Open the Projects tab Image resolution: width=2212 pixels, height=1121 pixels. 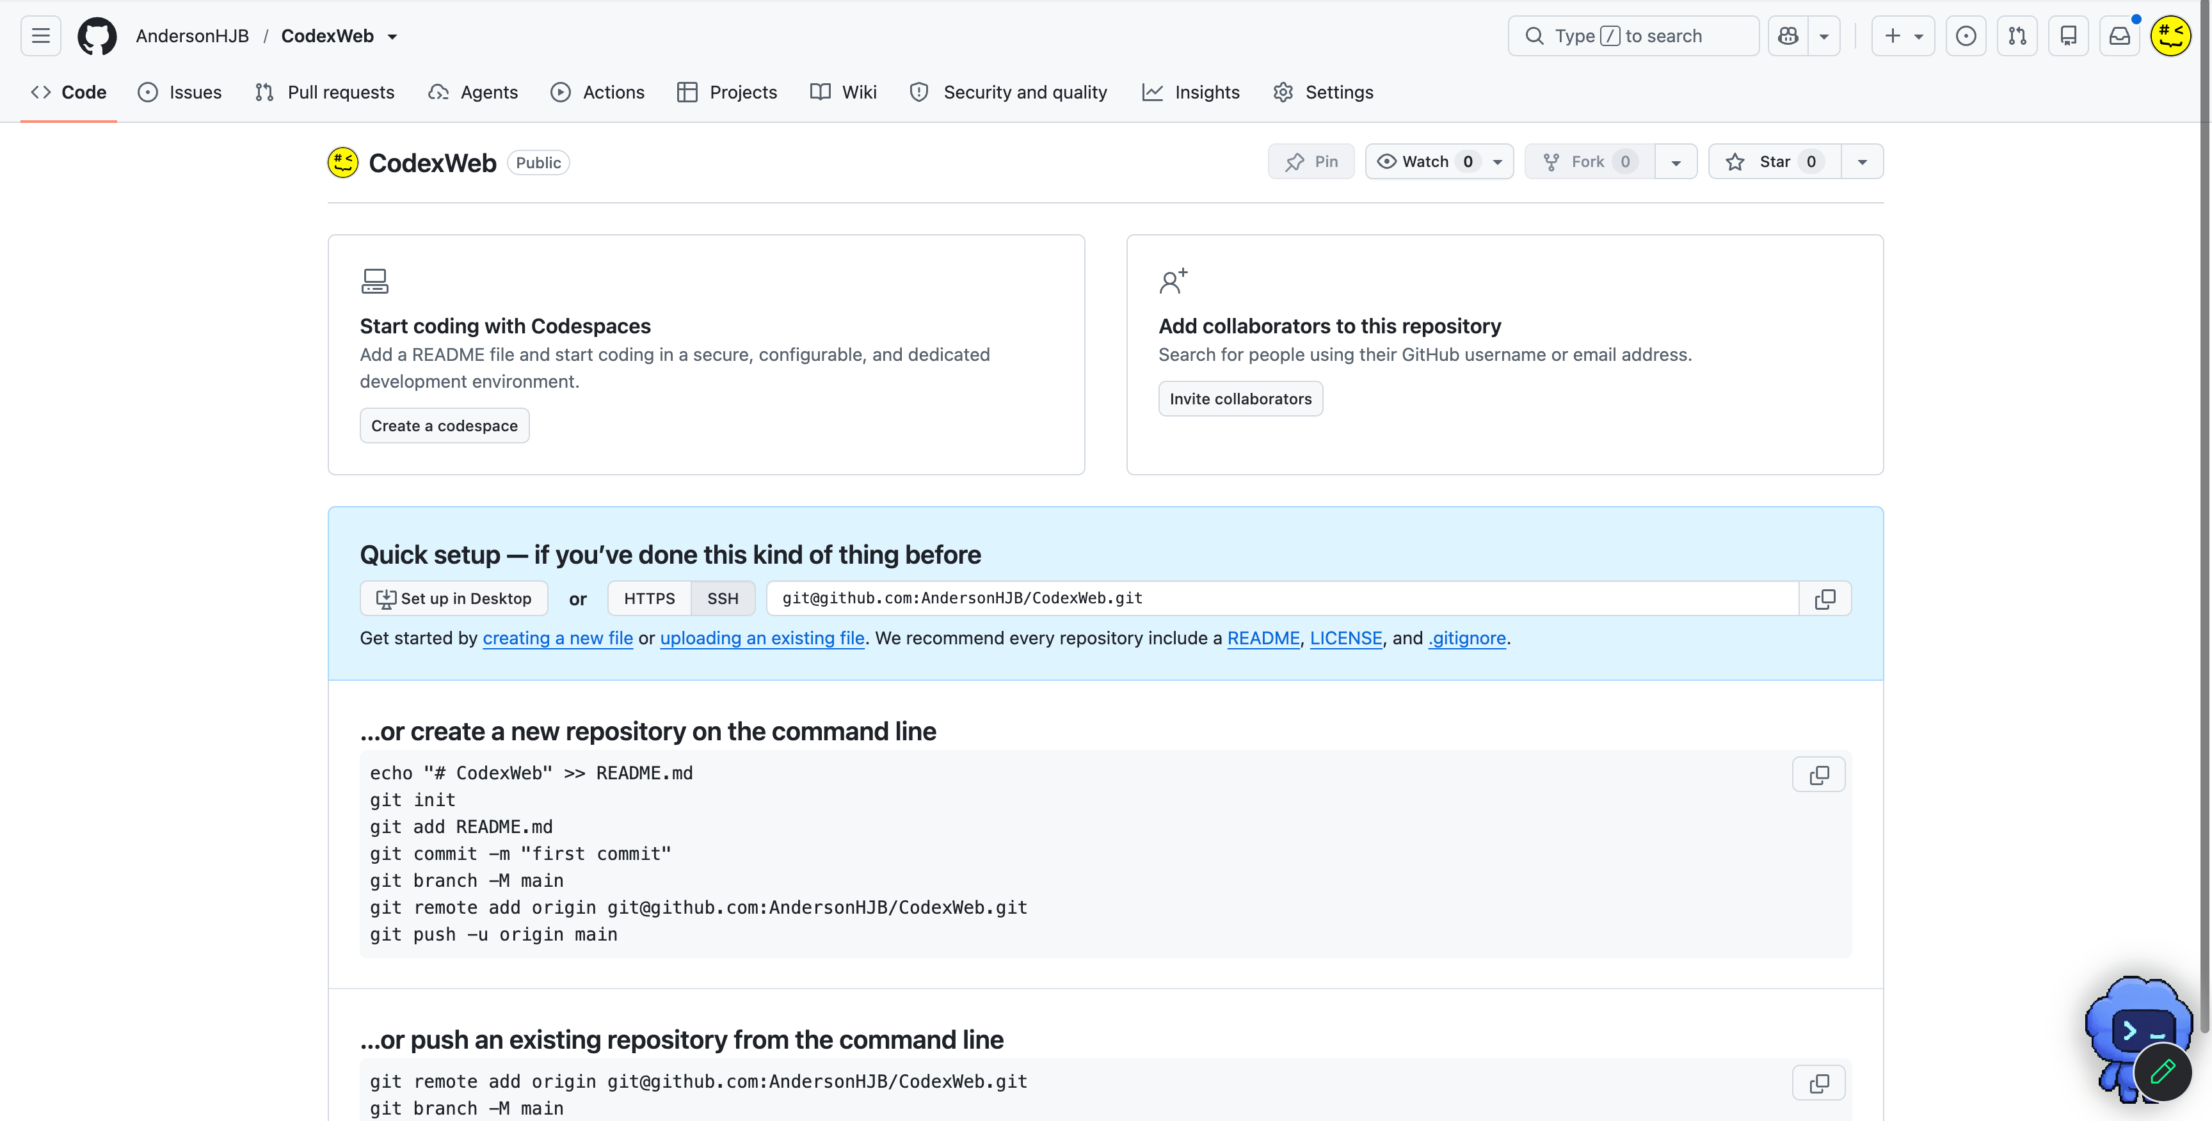click(x=727, y=92)
